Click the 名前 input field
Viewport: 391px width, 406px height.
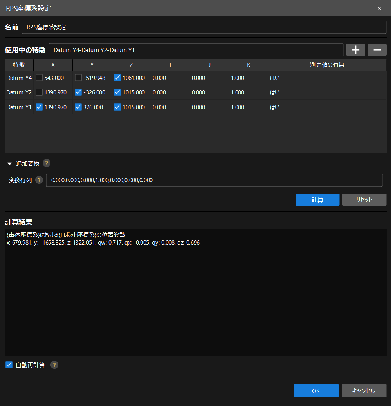click(204, 27)
